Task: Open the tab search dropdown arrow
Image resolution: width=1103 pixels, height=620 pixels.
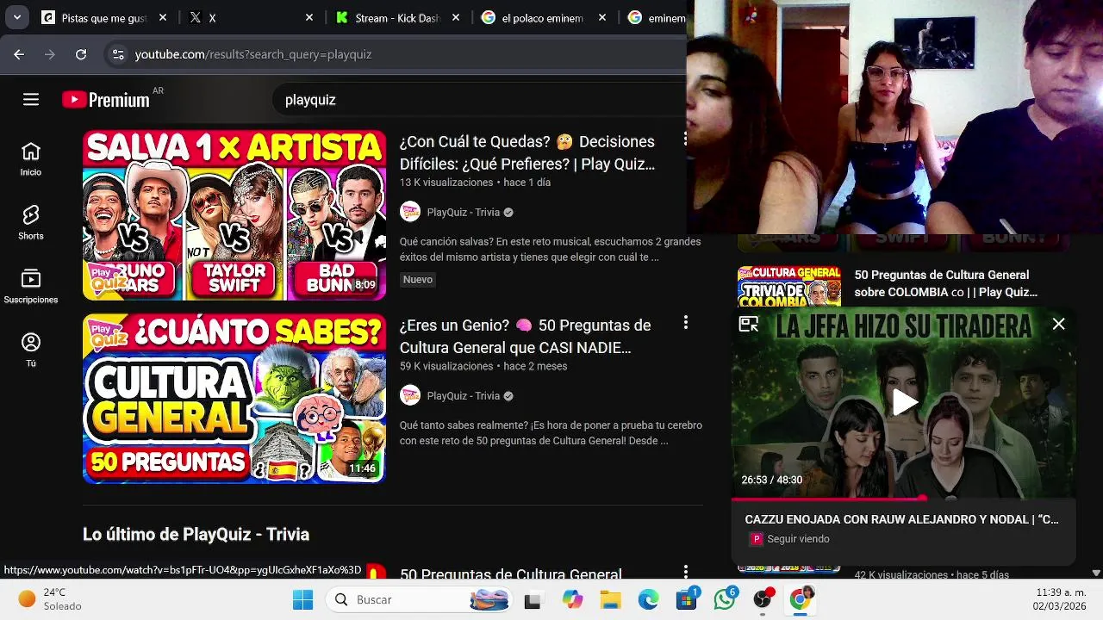Action: [x=16, y=17]
